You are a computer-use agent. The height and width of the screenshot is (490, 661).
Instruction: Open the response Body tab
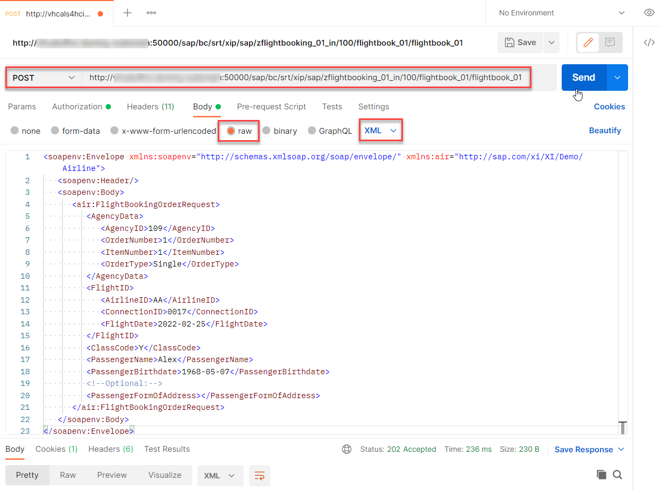[15, 449]
